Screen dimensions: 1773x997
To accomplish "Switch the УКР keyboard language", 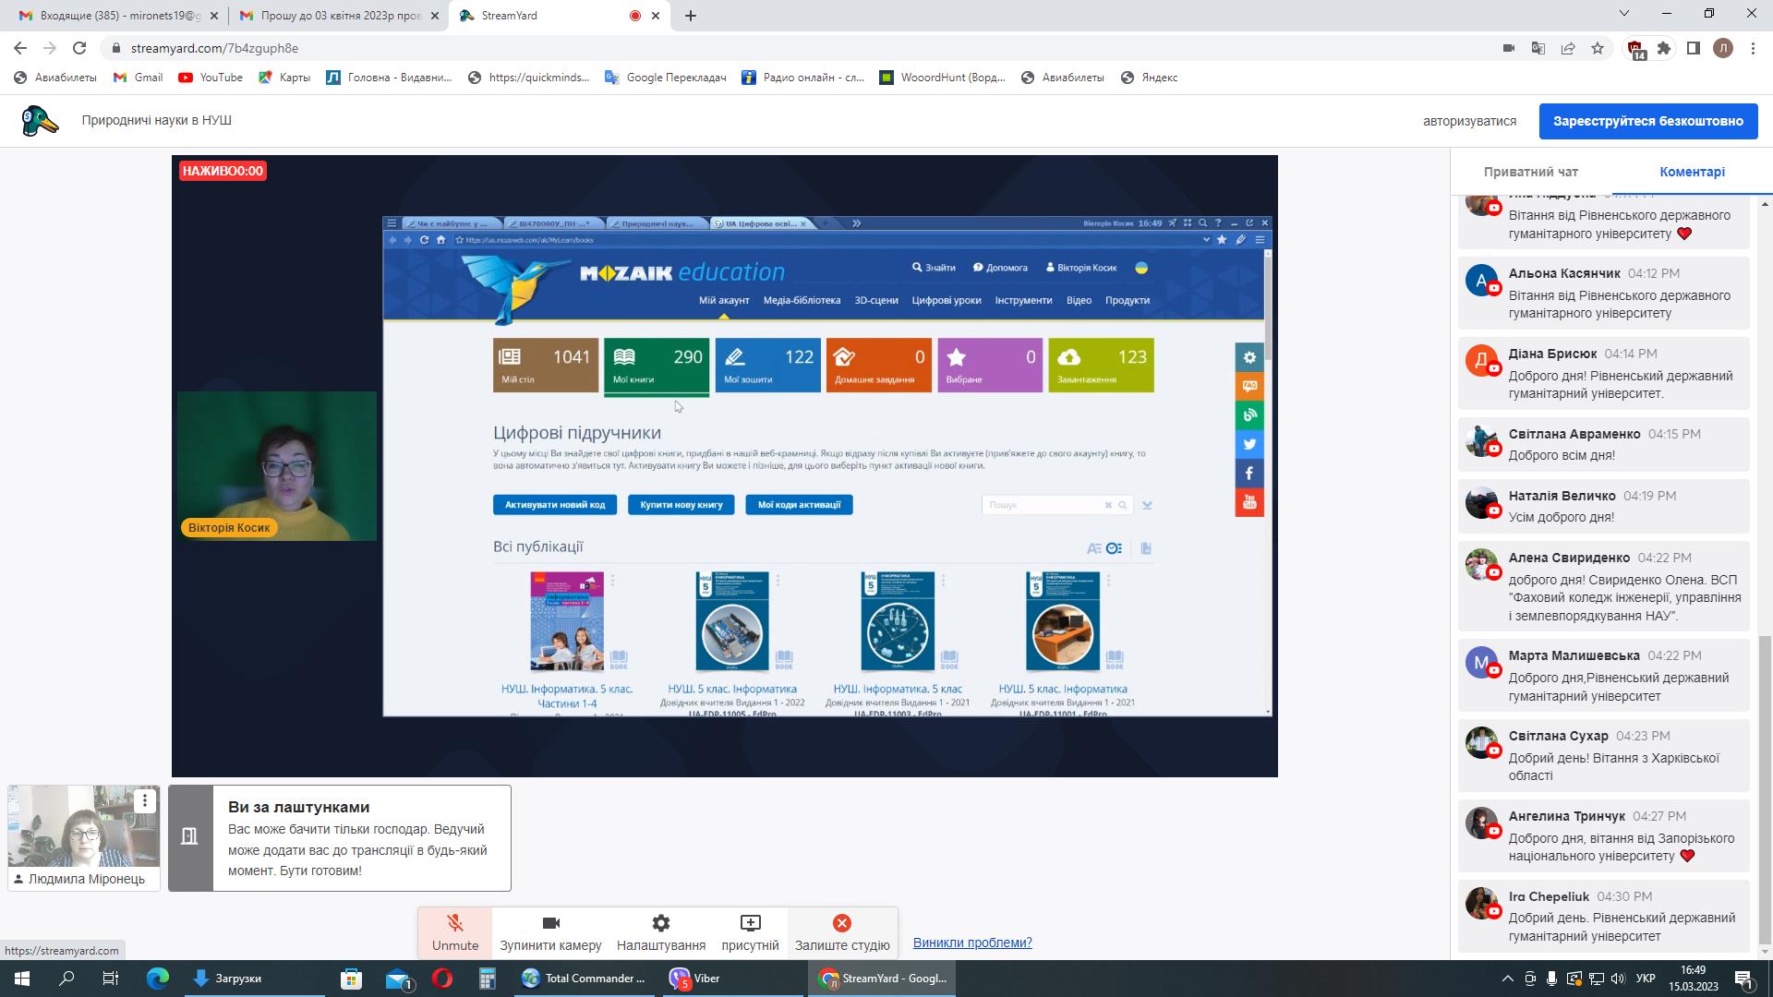I will click(1646, 979).
